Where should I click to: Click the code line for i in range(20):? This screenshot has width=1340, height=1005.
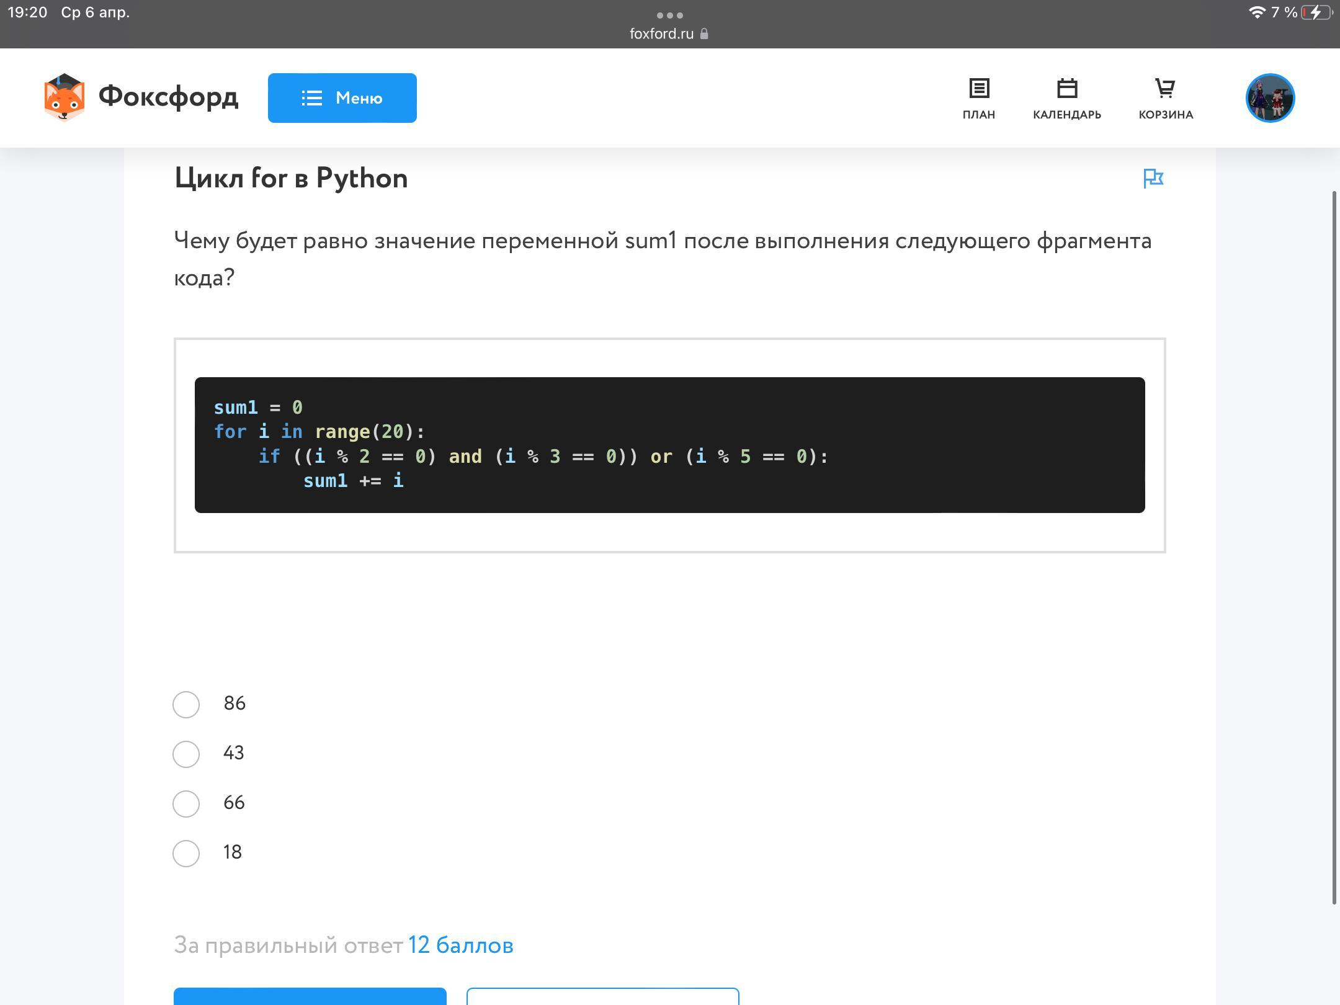tap(319, 432)
